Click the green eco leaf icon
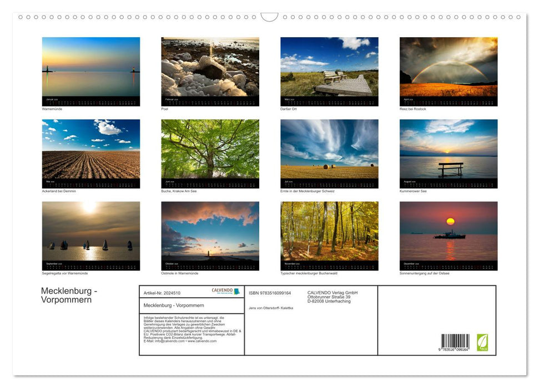 coord(482,342)
